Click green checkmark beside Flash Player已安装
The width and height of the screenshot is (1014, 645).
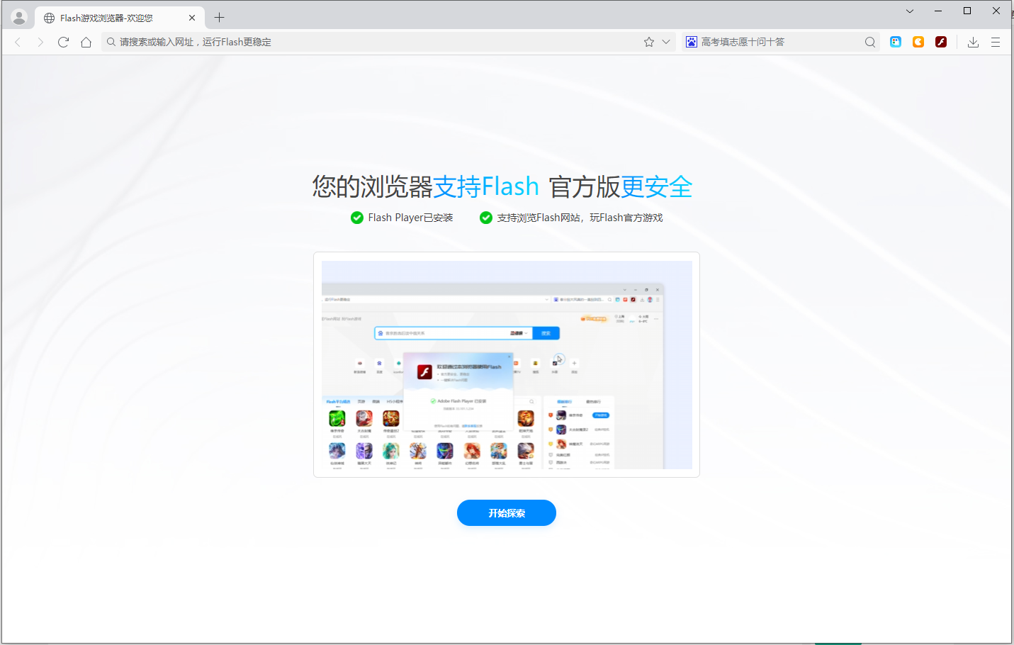click(x=357, y=218)
